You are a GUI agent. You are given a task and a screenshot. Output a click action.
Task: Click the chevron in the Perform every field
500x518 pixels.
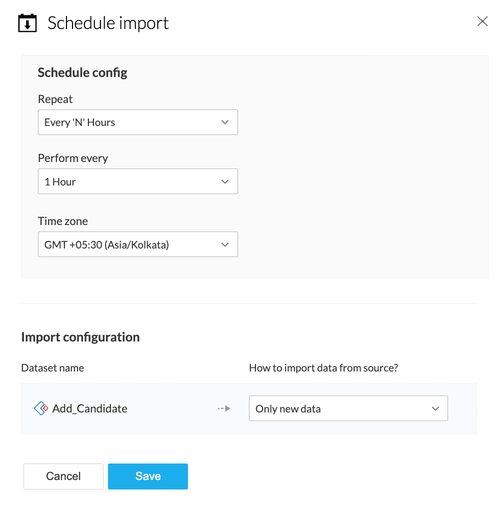[225, 181]
